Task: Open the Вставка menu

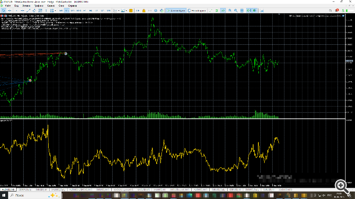Action: [26, 6]
